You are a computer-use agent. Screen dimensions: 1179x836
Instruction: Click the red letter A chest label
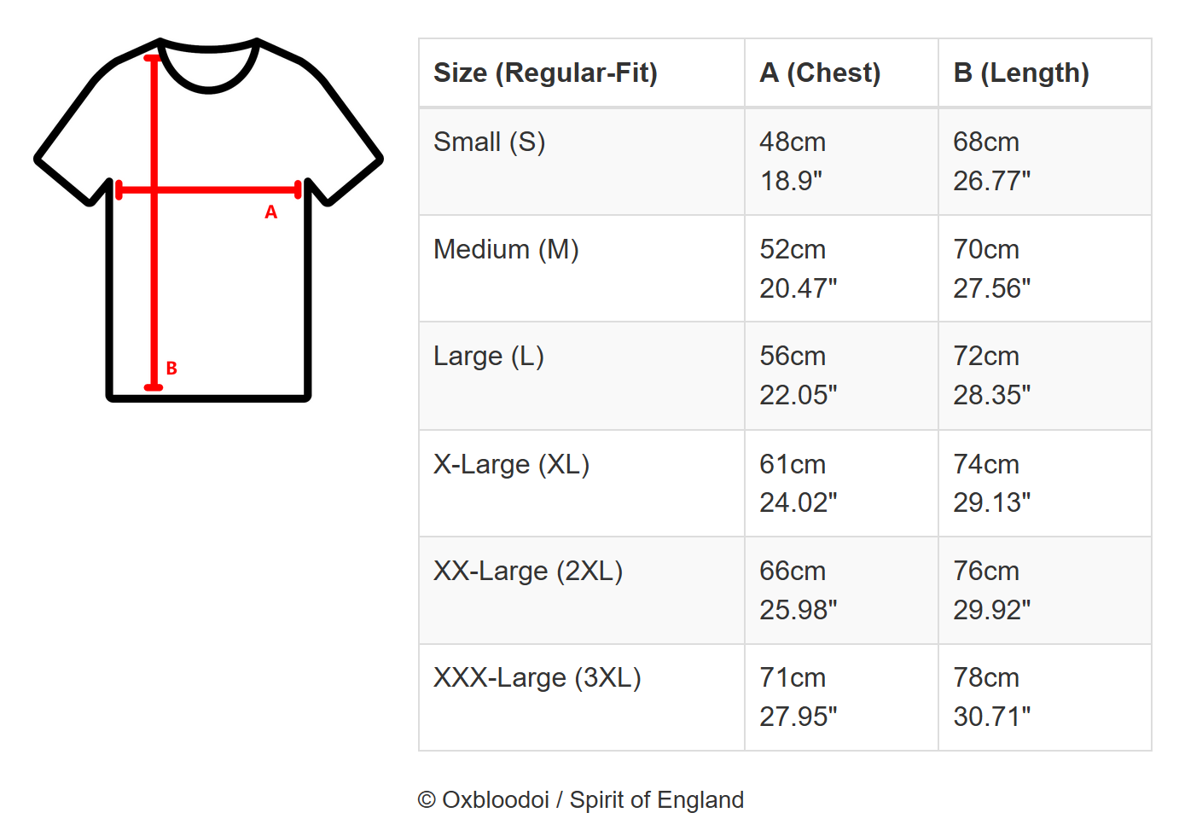[x=270, y=212]
